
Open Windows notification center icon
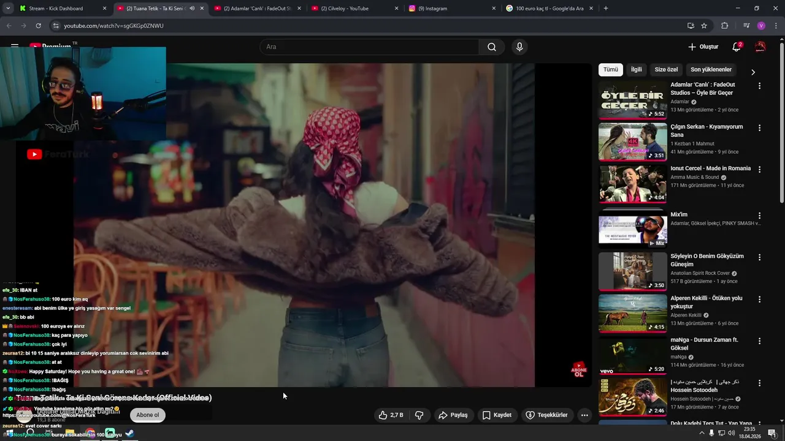pyautogui.click(x=772, y=433)
